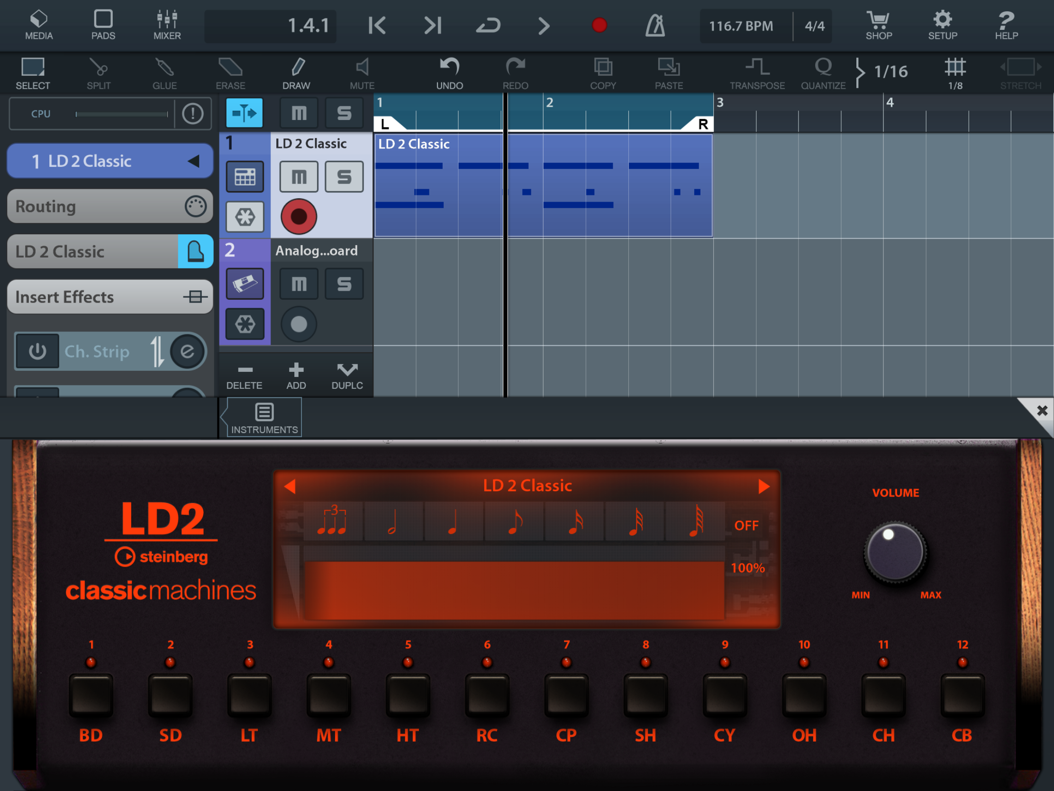The height and width of the screenshot is (791, 1054).
Task: Expand the Routing section
Action: pyautogui.click(x=110, y=206)
